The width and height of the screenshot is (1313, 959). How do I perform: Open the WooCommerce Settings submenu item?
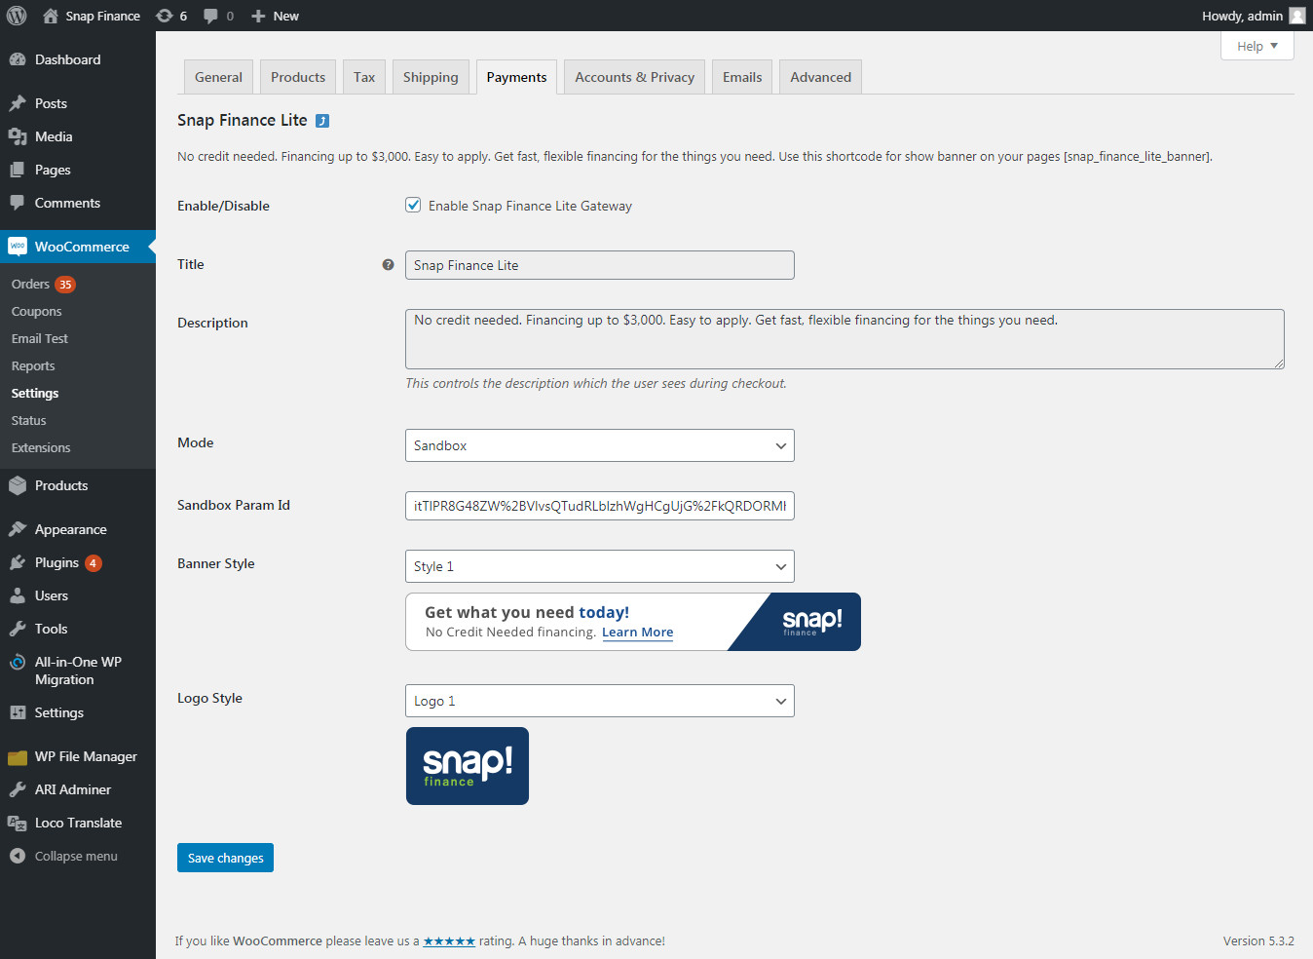pos(35,393)
